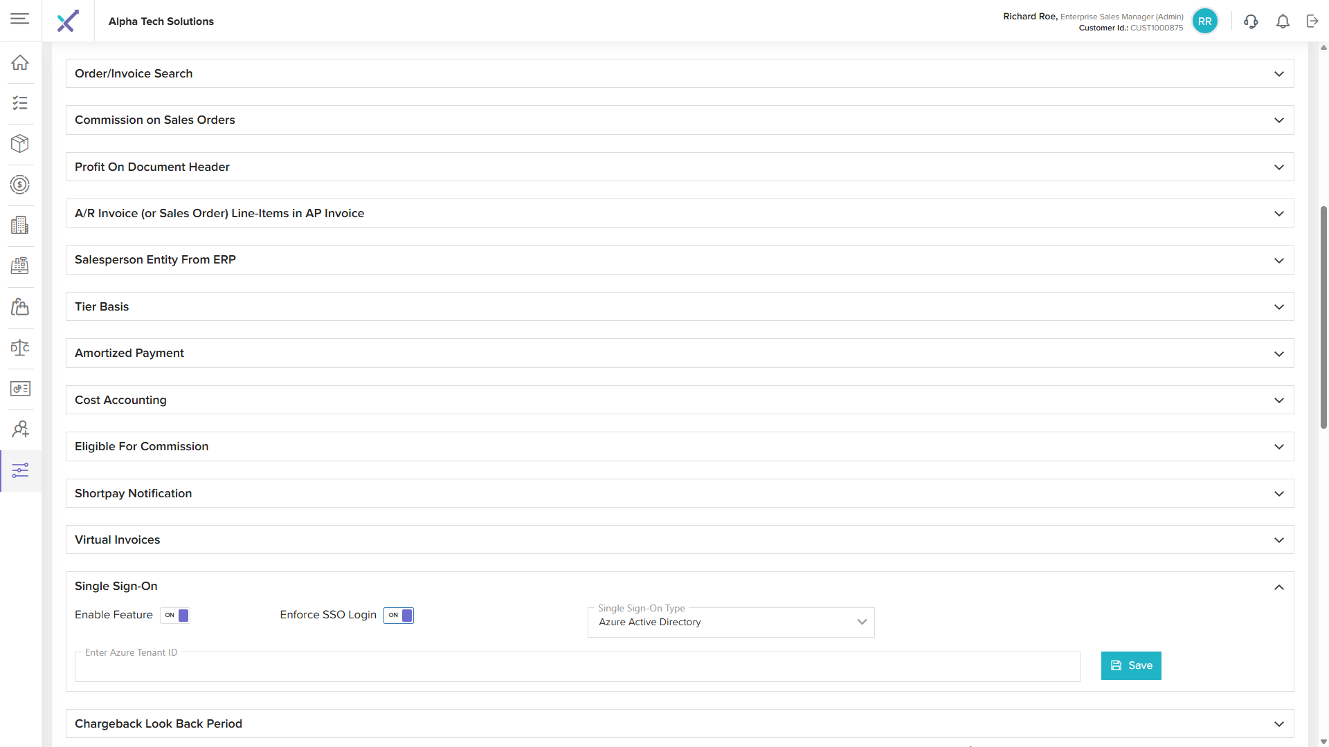
Task: Click the headset support icon
Action: (1250, 21)
